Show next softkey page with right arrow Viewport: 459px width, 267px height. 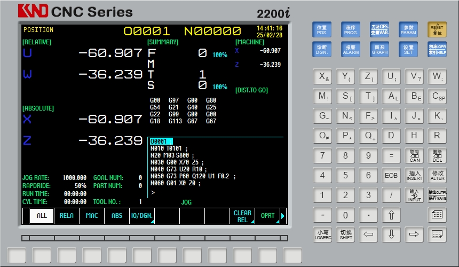(283, 216)
